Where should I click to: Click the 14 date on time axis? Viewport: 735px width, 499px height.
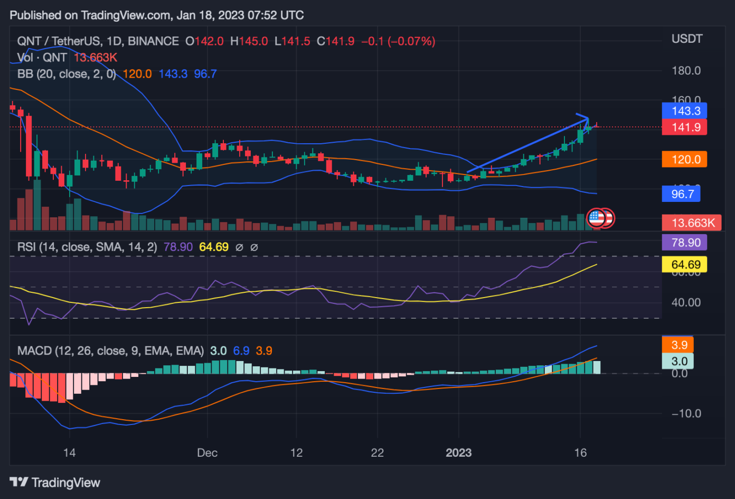click(69, 453)
